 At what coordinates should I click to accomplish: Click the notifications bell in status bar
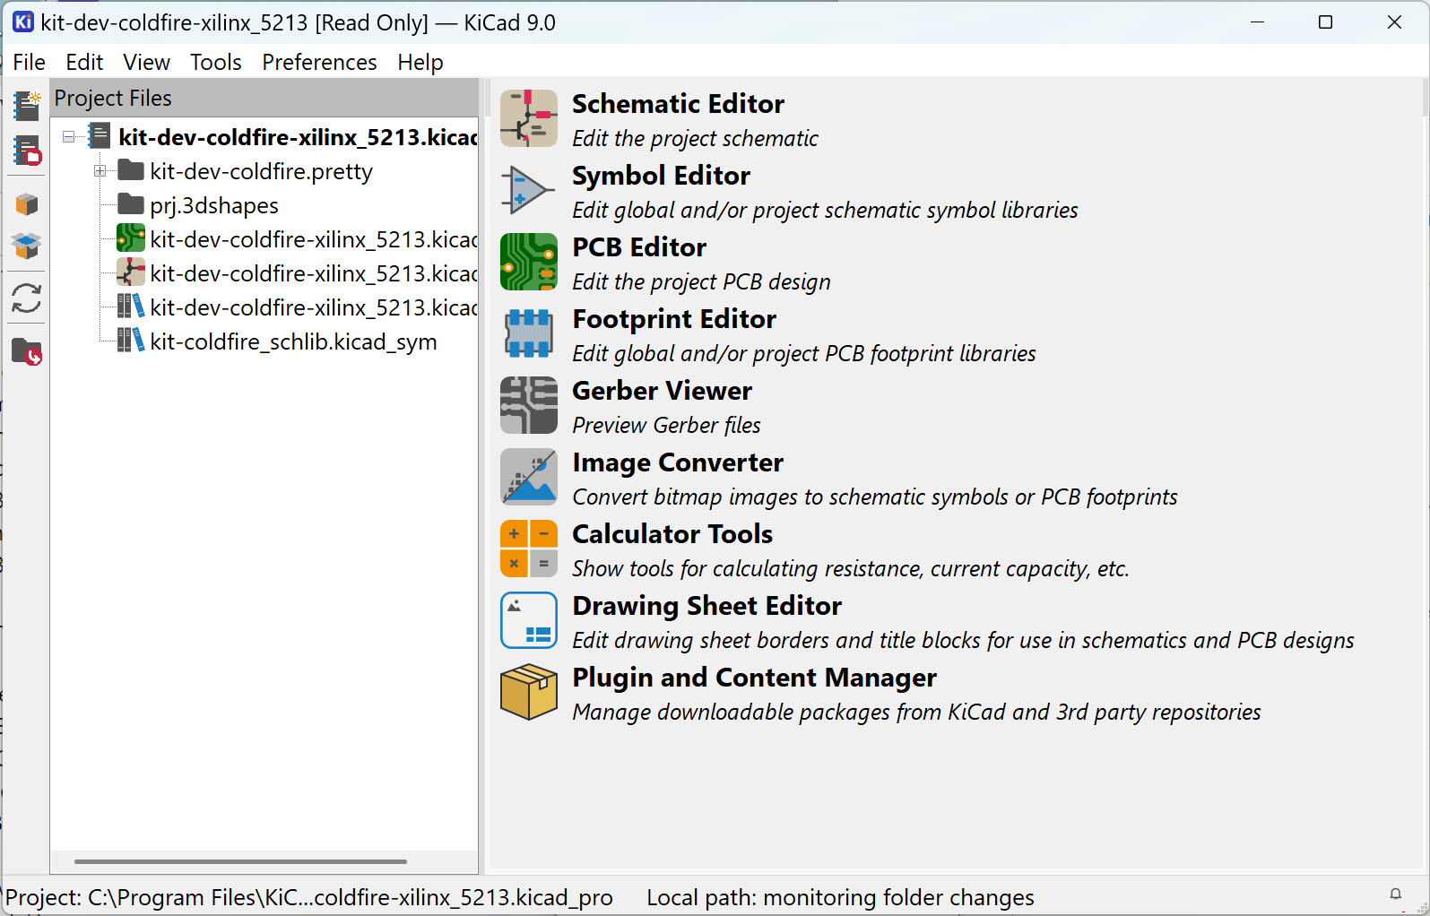pos(1396,894)
